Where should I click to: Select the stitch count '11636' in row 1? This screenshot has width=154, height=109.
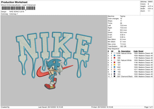pyautogui.click(x=118, y=53)
